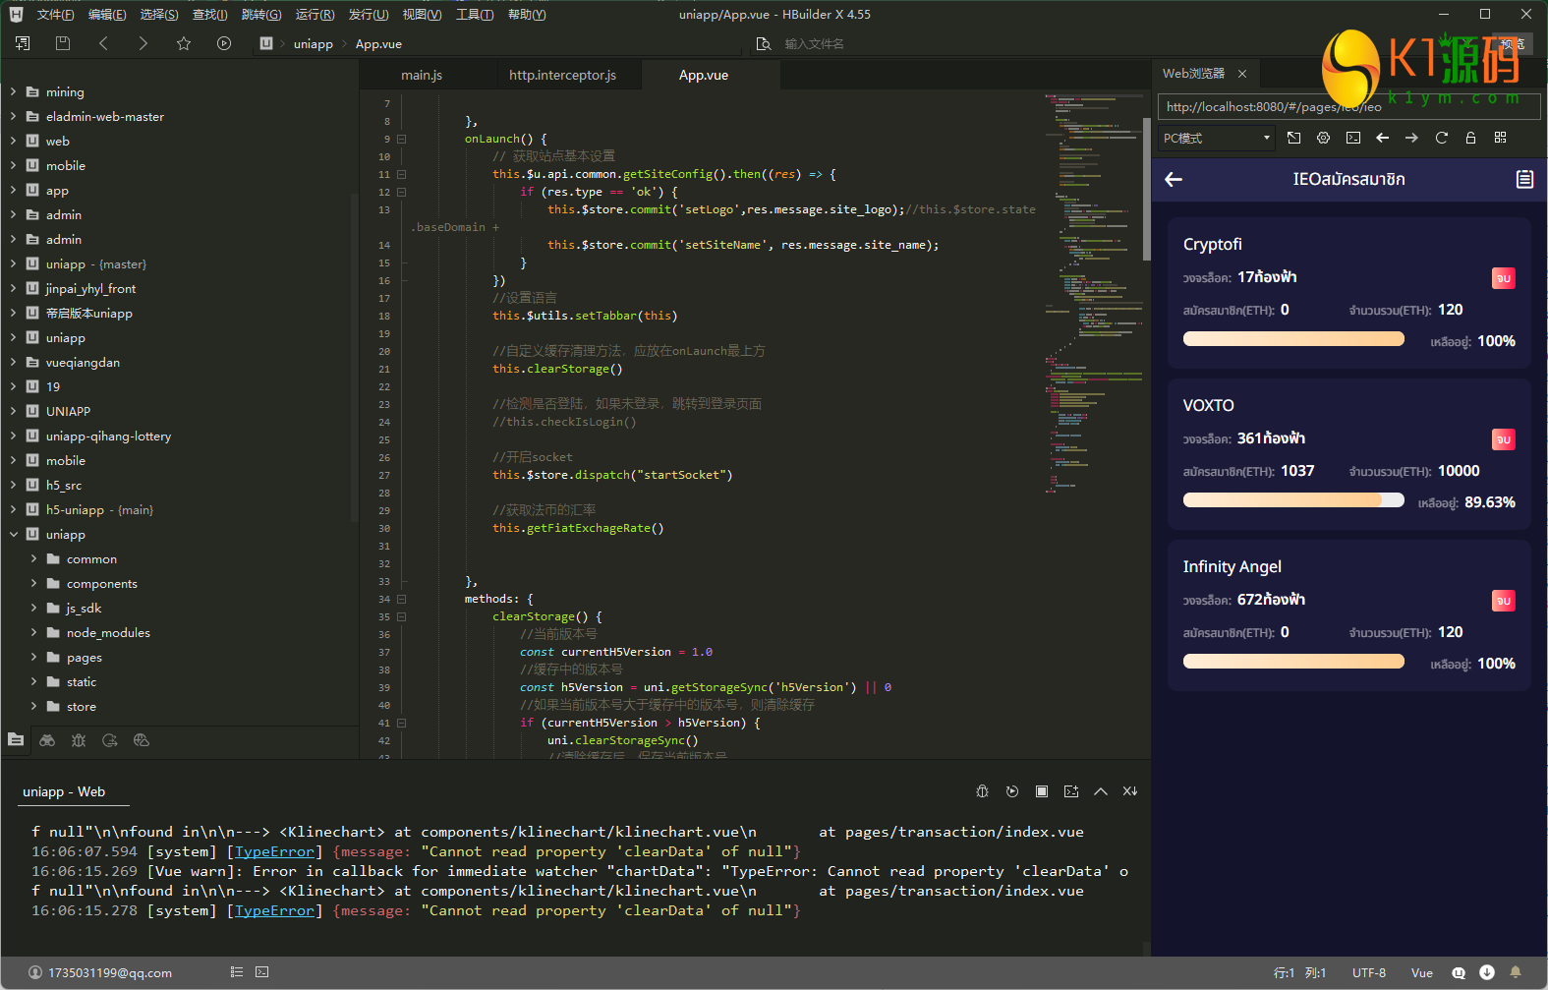
Task: Toggle the lock icon in browser toolbar
Action: click(x=1470, y=138)
